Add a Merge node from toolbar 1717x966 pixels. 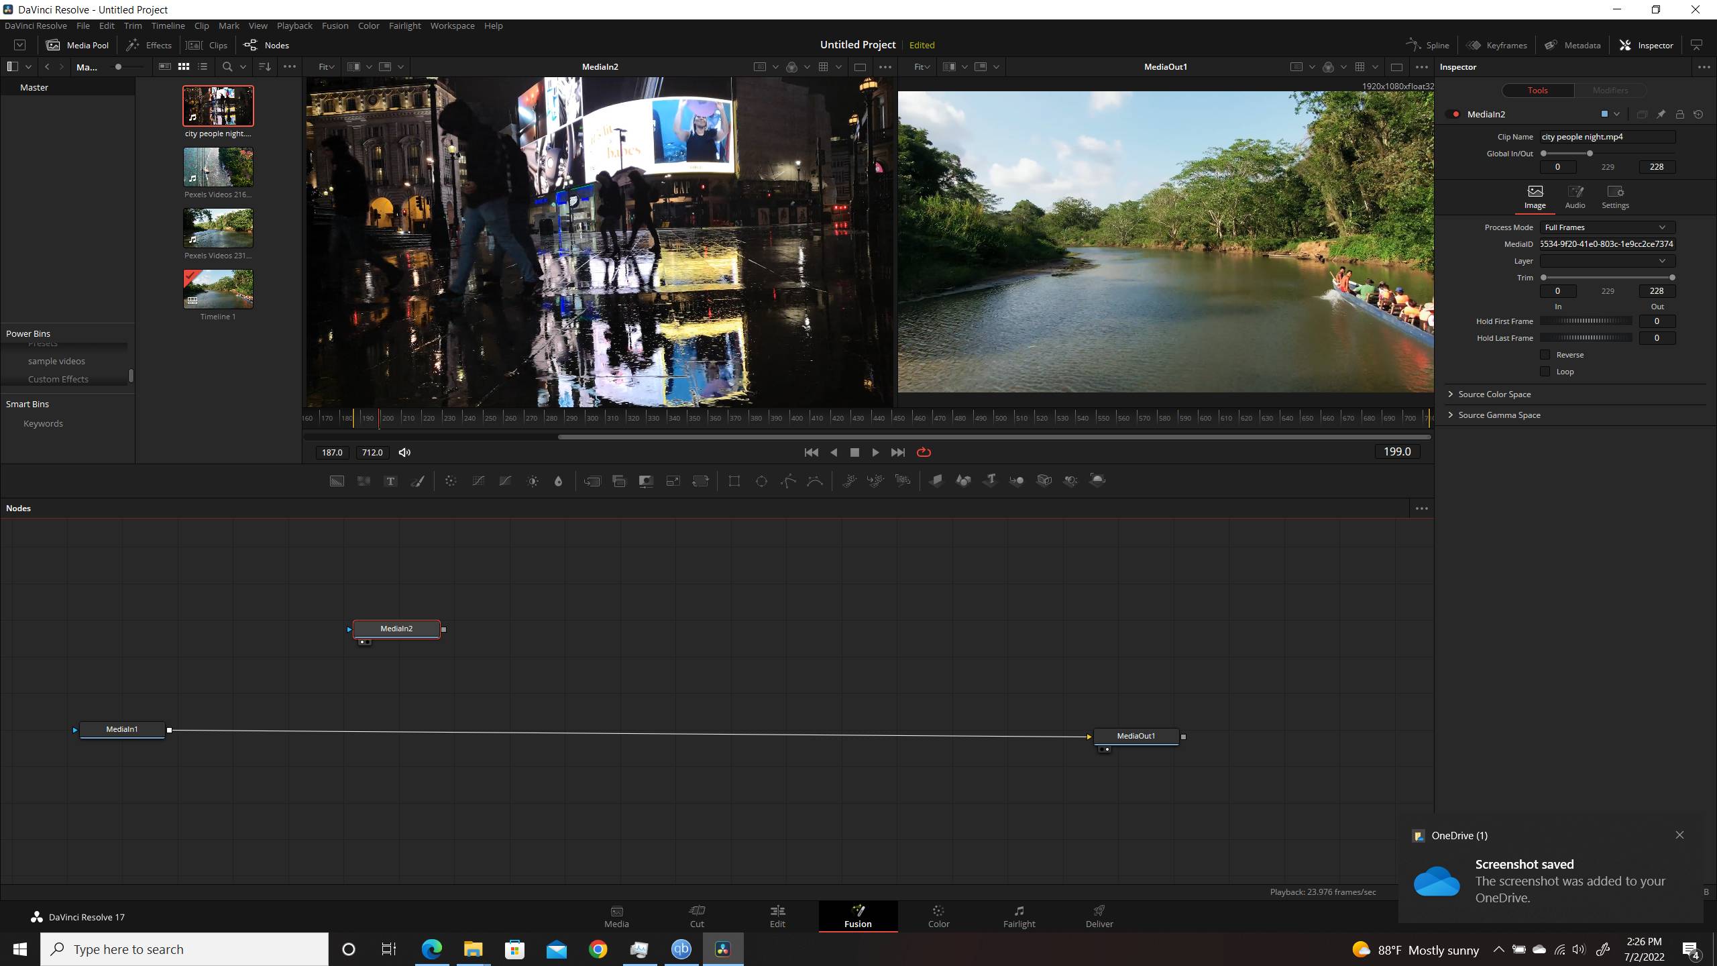(x=592, y=480)
